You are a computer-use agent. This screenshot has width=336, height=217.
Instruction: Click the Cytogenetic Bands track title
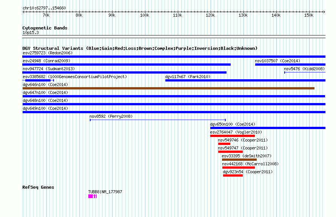pos(45,28)
